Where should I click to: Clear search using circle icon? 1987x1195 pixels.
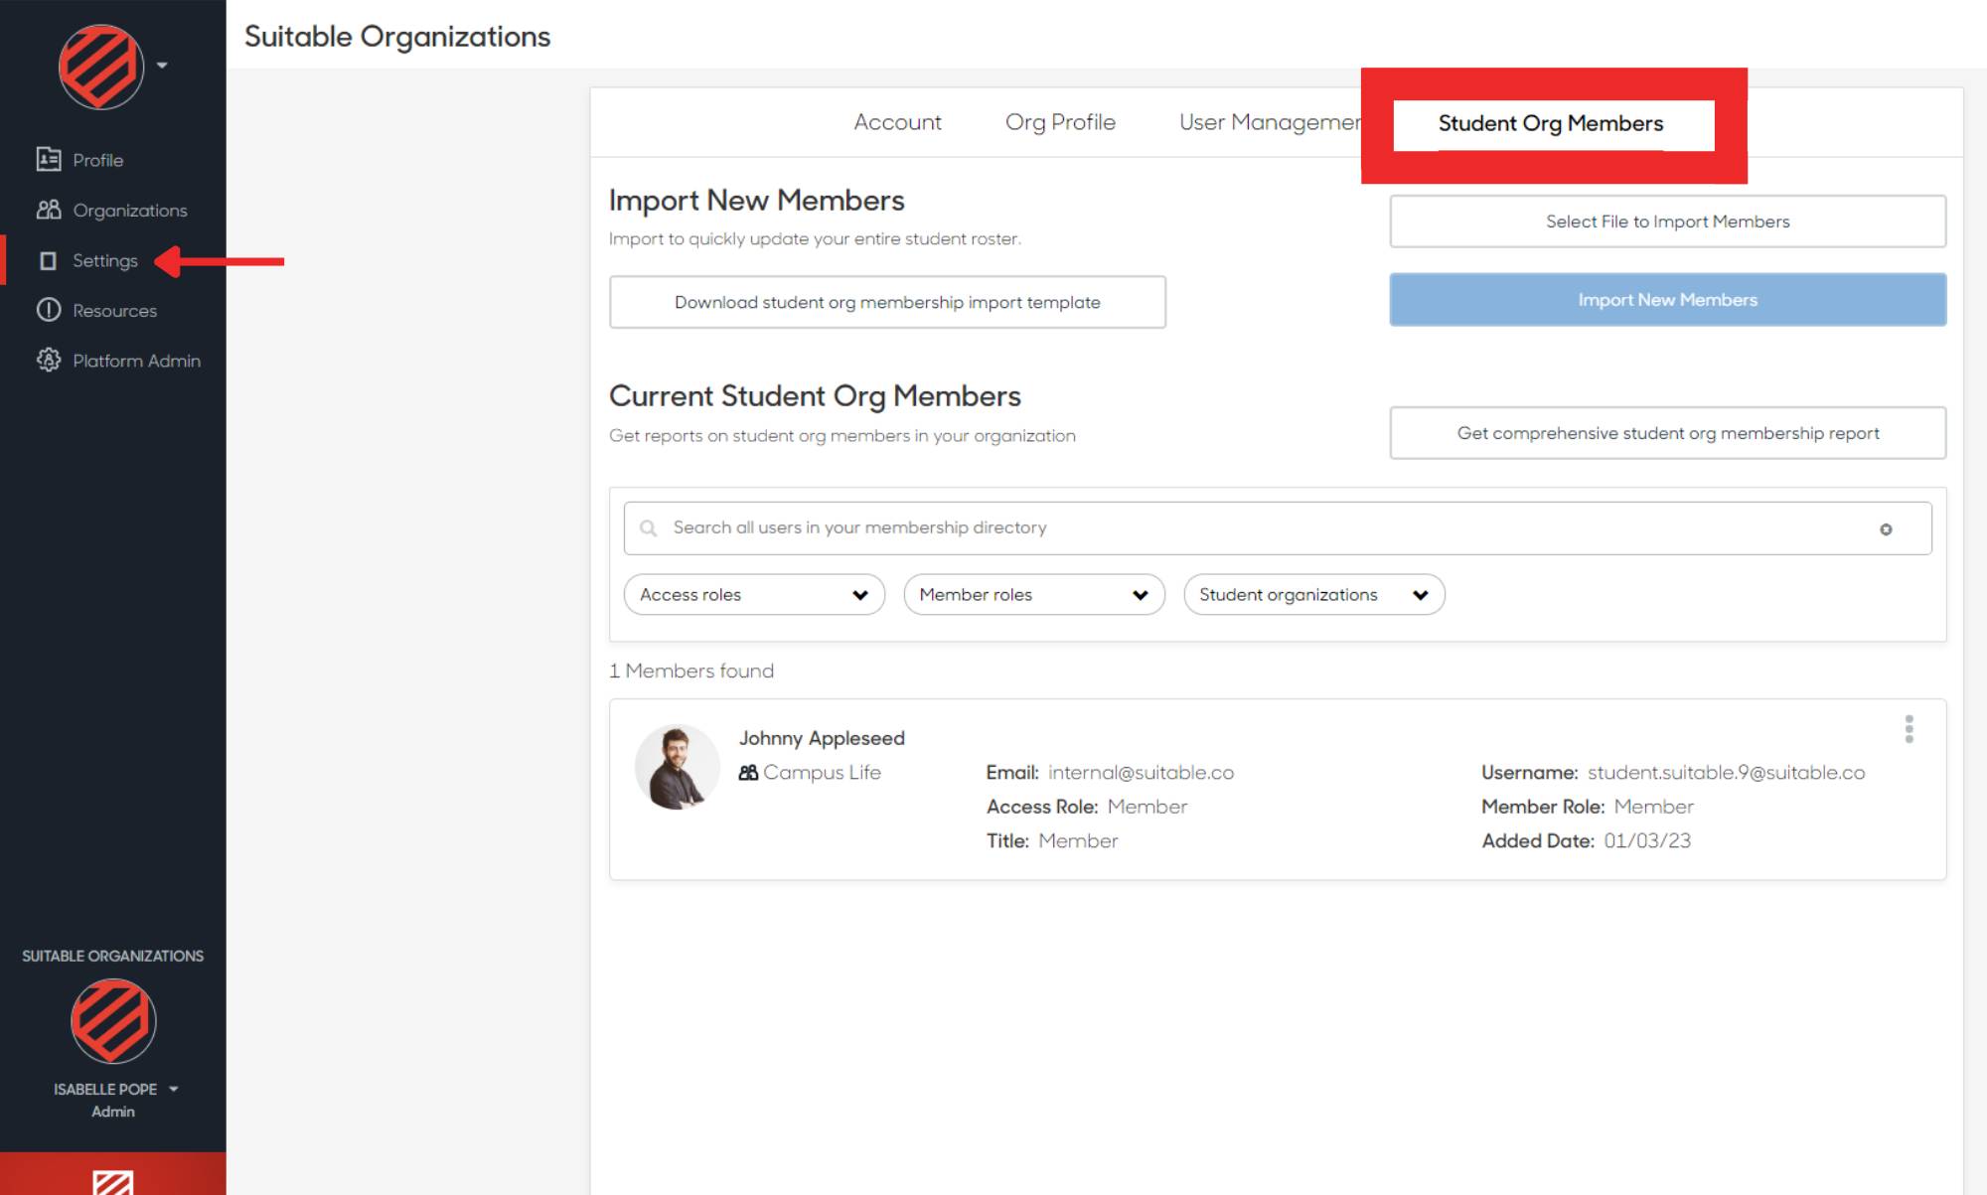[x=1885, y=529]
